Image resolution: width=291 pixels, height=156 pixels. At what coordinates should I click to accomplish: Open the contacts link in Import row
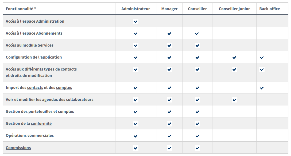35,88
